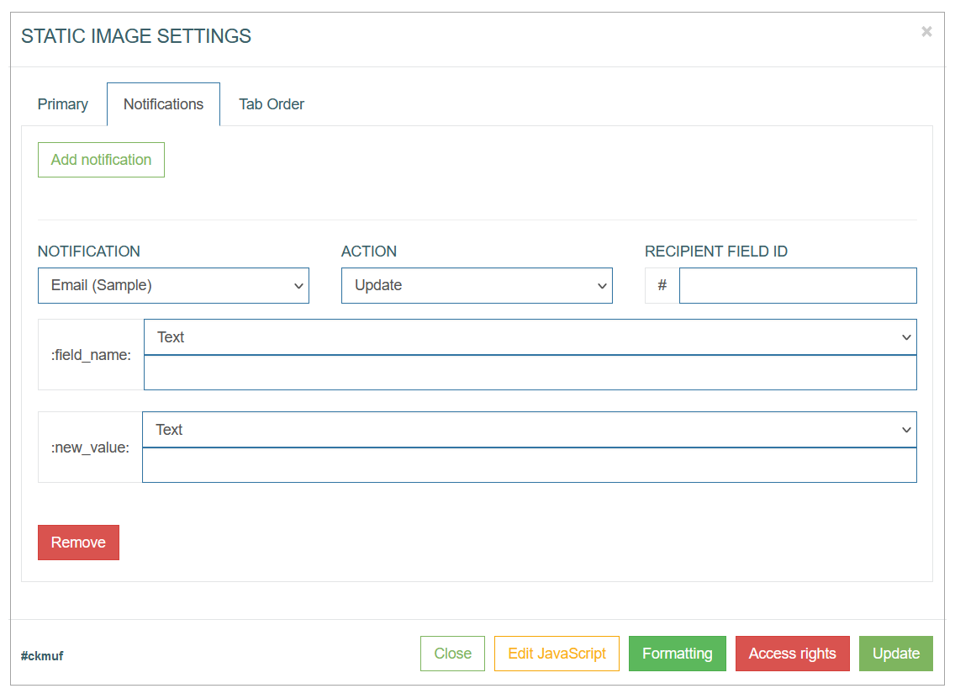Click the :new_value: value text box

tap(530, 465)
